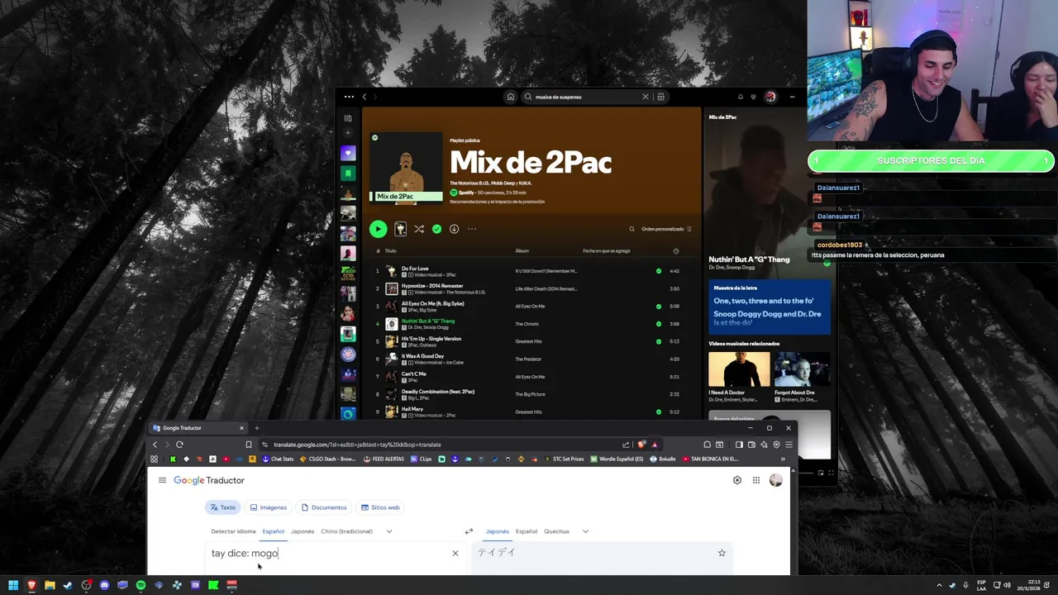Open the Brave Shields icon

click(x=641, y=445)
